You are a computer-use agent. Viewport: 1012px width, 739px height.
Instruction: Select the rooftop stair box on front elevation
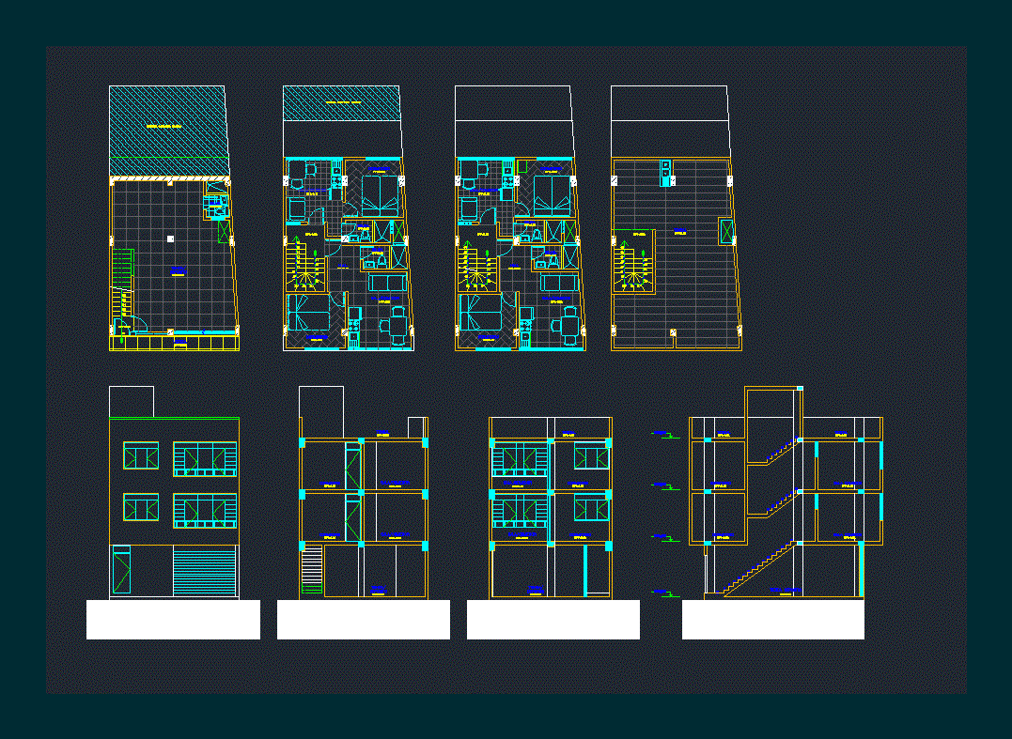point(132,402)
